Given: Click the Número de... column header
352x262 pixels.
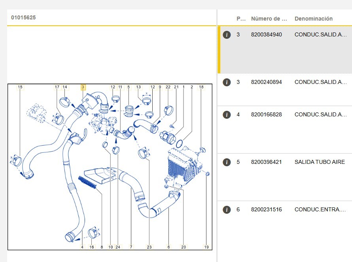Looking at the screenshot, I should click(x=269, y=19).
